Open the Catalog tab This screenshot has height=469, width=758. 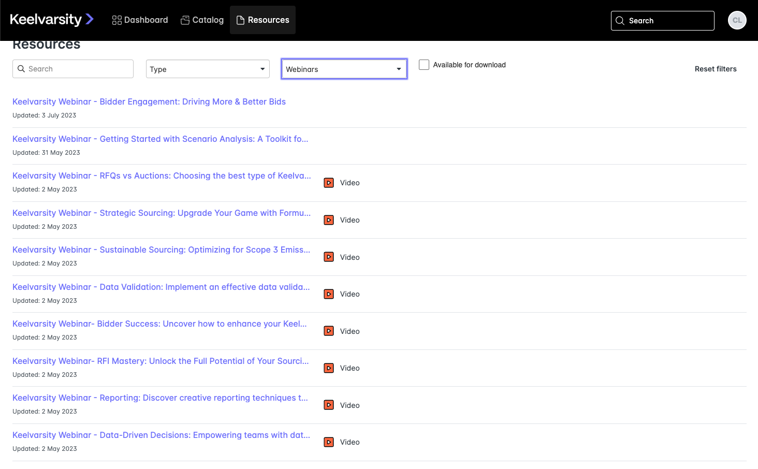(x=202, y=20)
